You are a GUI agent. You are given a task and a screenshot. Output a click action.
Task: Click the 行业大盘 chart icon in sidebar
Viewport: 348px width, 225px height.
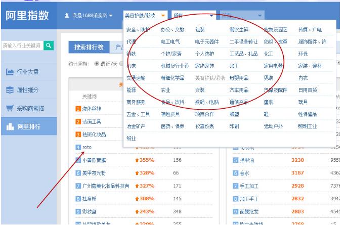click(10, 72)
